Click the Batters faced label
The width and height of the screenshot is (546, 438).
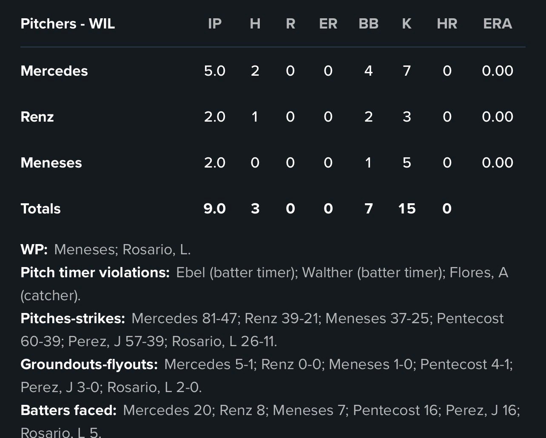68,410
